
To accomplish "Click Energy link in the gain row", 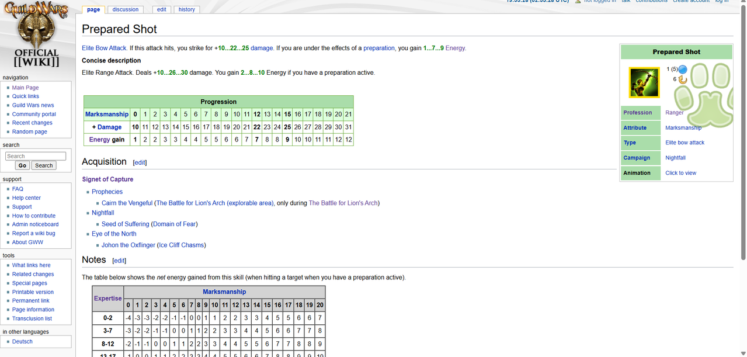I will coord(99,140).
